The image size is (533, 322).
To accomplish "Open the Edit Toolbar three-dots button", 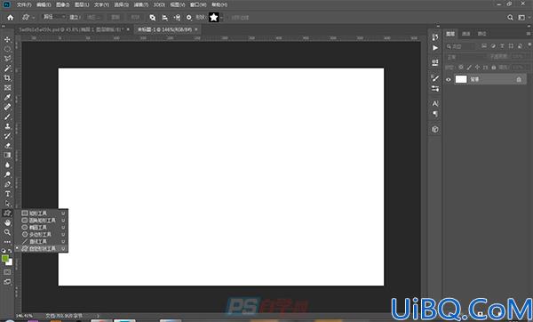I will tap(7, 242).
